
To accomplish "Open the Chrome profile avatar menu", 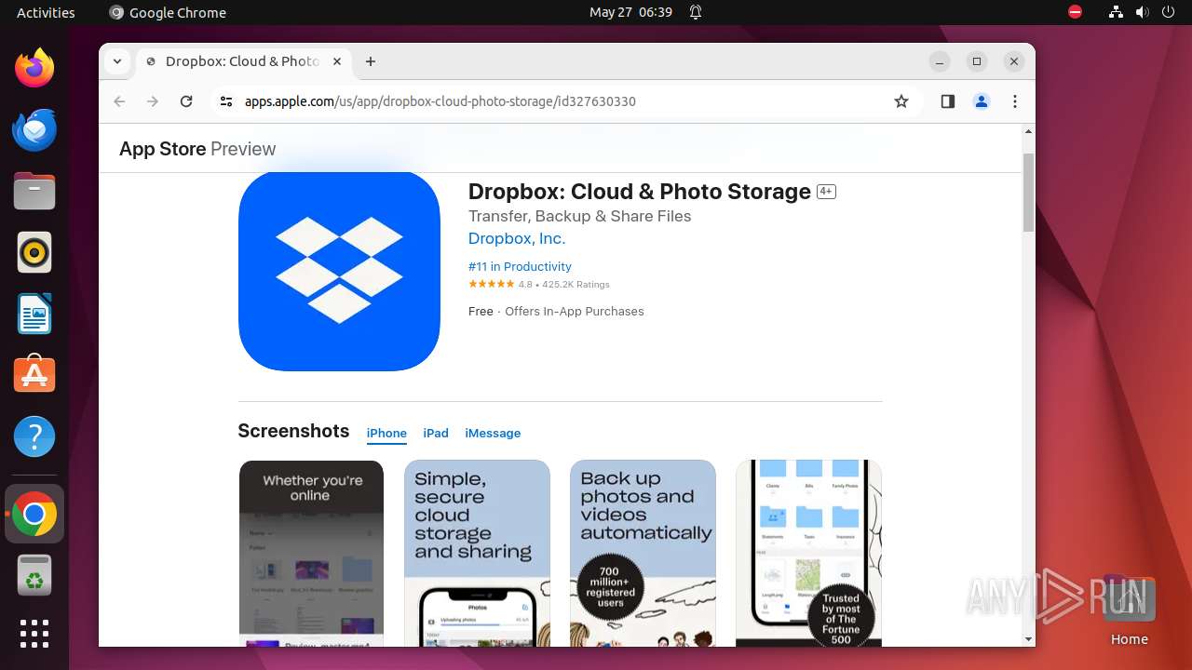I will (982, 101).
